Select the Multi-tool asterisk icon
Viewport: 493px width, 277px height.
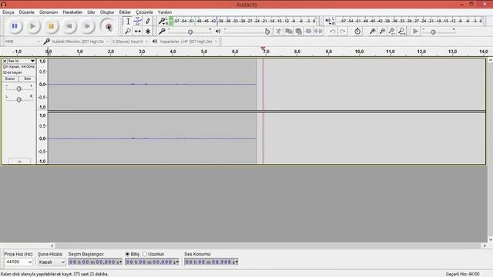[148, 31]
